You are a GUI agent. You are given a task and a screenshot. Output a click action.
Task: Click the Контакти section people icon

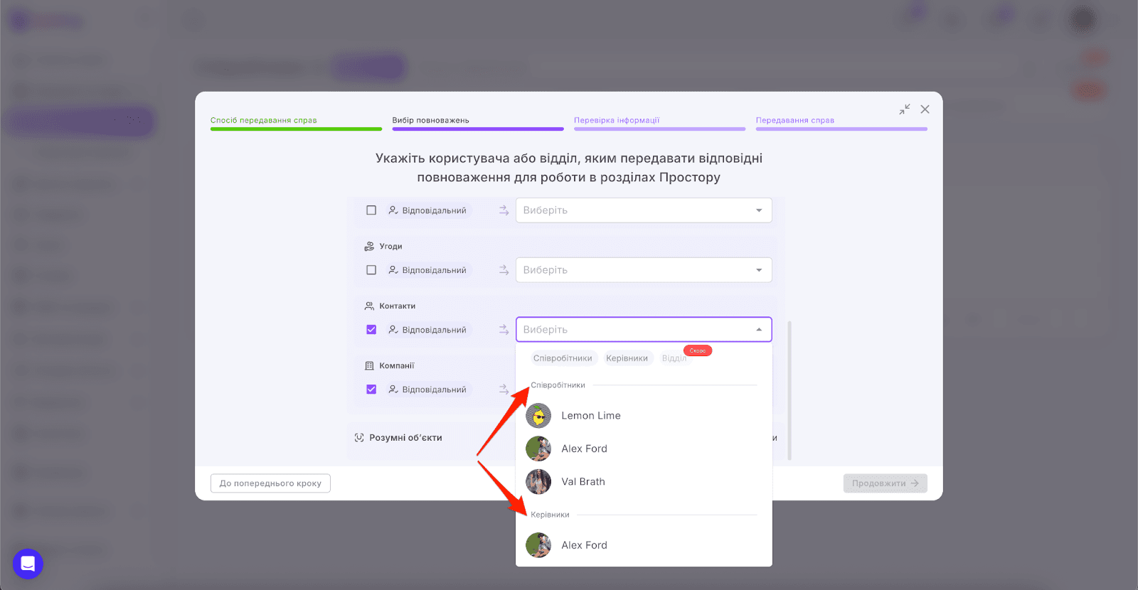(x=369, y=306)
